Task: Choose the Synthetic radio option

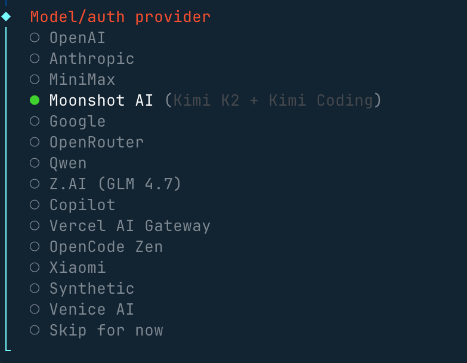Action: [35, 288]
